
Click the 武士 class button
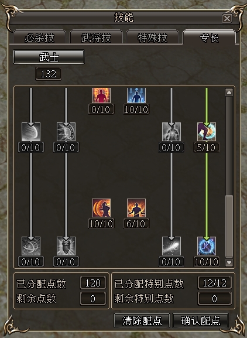click(49, 57)
